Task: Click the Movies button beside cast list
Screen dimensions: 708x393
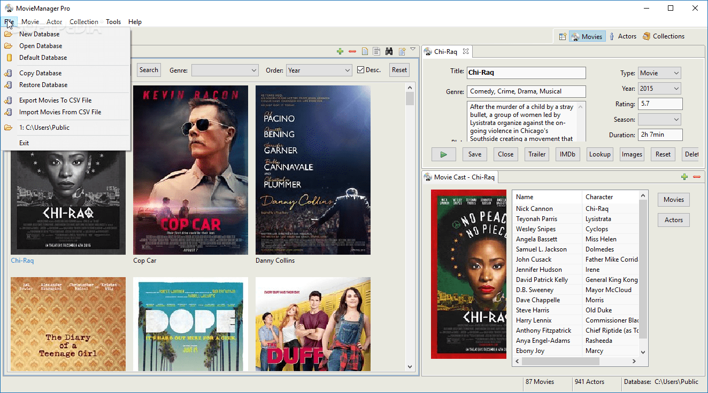Action: 674,200
